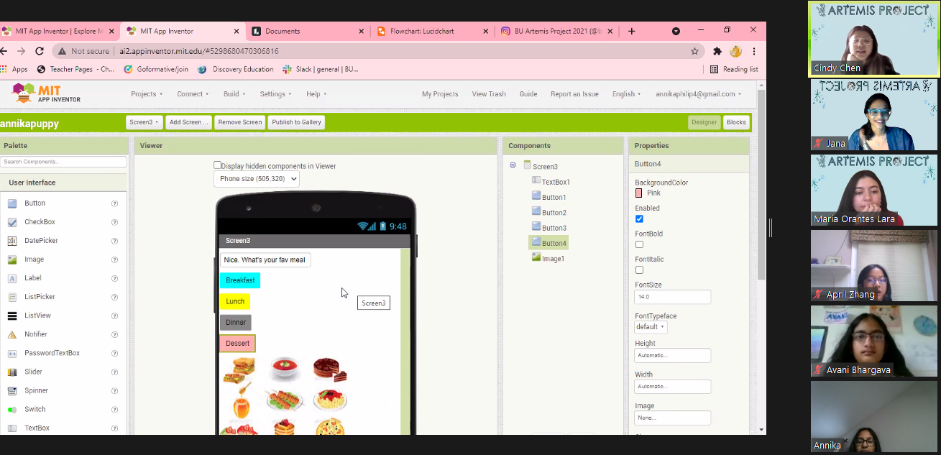Viewport: 941px width, 455px height.
Task: Open a new browser tab
Action: [632, 31]
